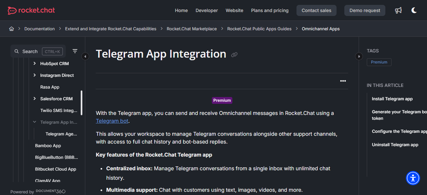Collapse the left sidebar with its arrow button
This screenshot has height=195, width=427.
[85, 56]
